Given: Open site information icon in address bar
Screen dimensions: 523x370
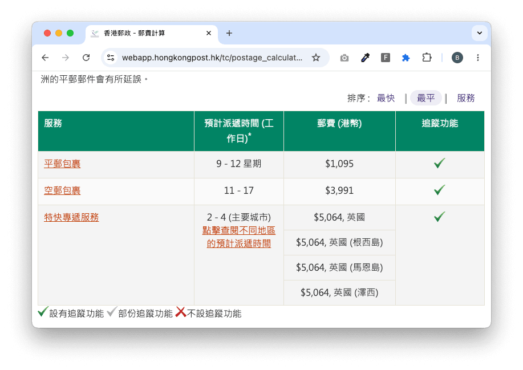Looking at the screenshot, I should point(111,58).
